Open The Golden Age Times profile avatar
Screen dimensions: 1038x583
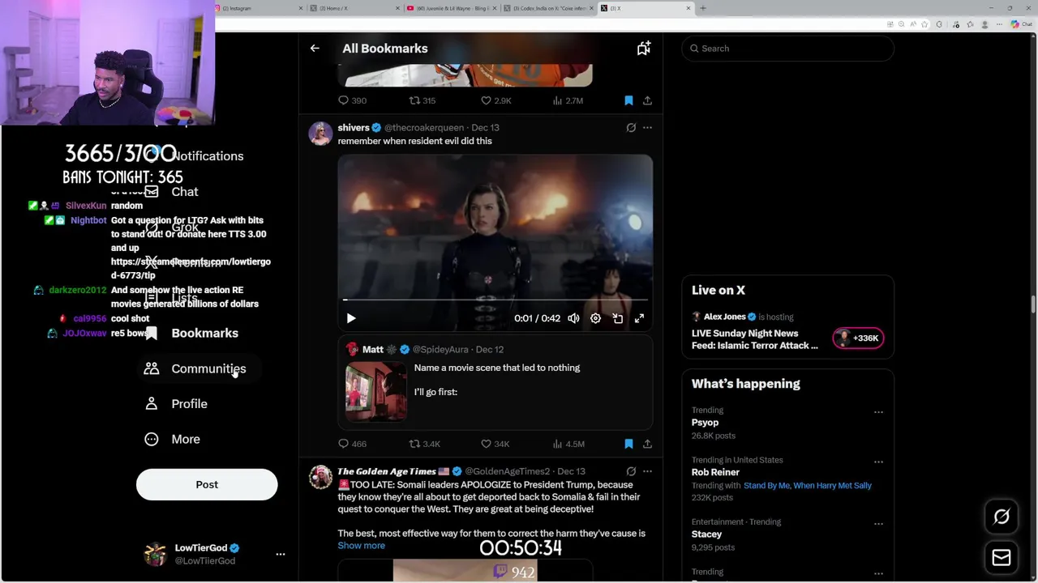click(320, 477)
